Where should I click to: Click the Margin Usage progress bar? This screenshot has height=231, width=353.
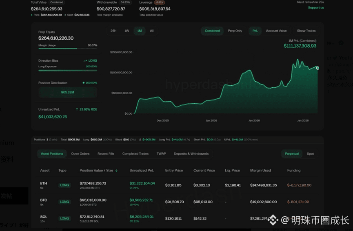(x=68, y=49)
